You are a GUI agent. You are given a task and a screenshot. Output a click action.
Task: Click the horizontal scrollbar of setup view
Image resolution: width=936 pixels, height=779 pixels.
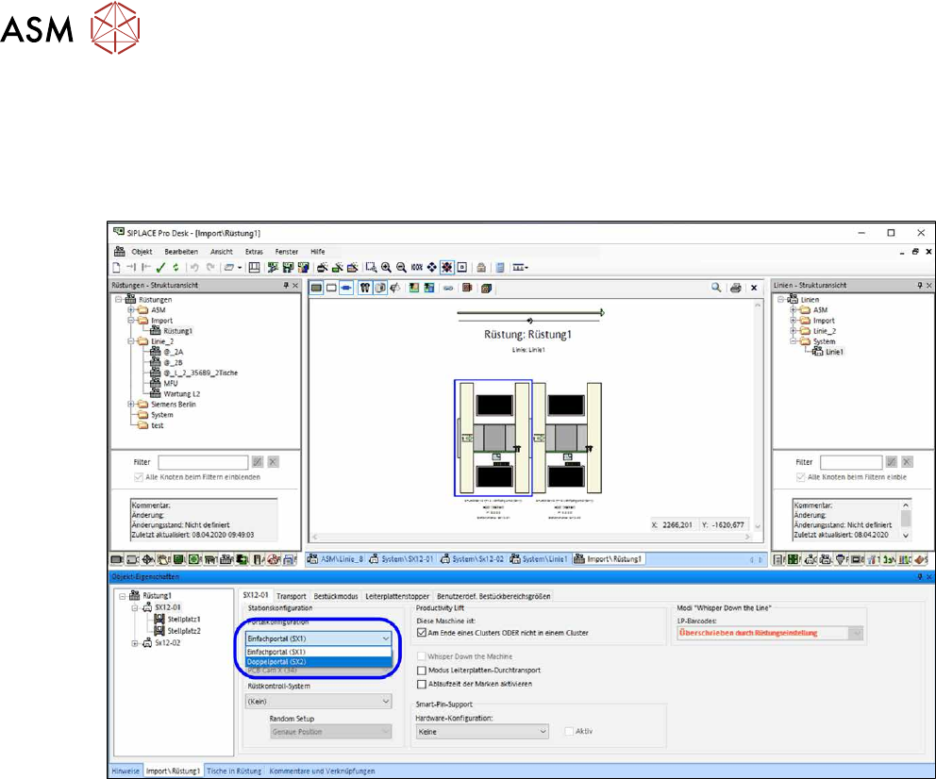[x=531, y=538]
